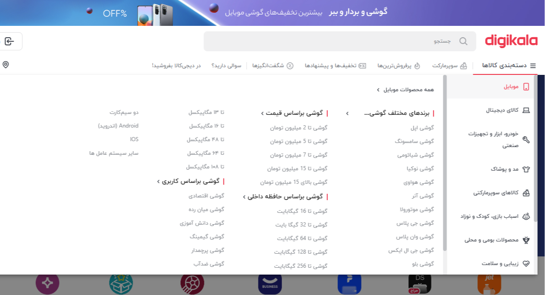Open دو سیم‌کارت link
The image size is (545, 295).
(x=124, y=112)
